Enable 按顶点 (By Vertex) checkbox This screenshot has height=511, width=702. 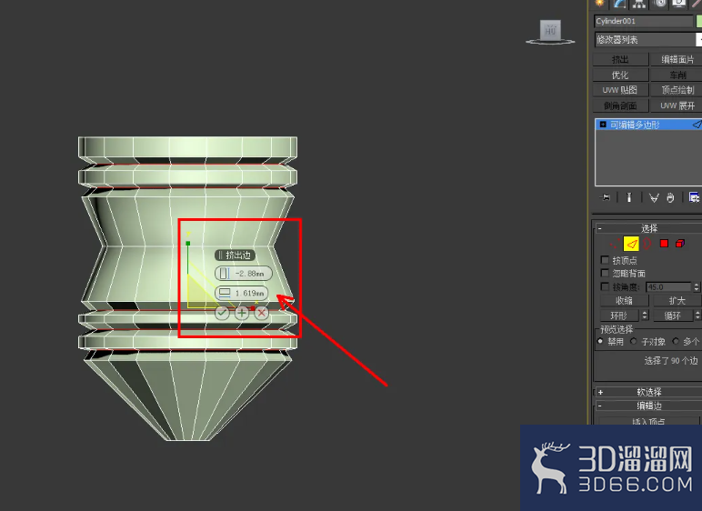[x=605, y=260]
